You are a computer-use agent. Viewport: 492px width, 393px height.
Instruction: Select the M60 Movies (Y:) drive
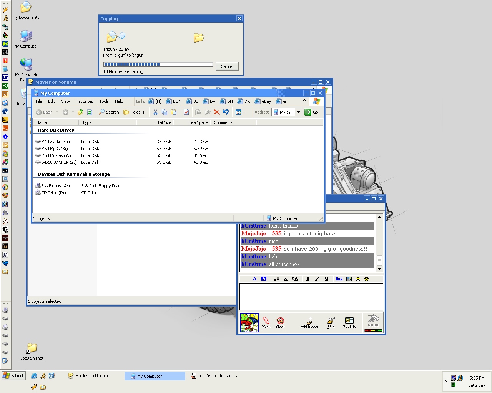[x=56, y=155]
